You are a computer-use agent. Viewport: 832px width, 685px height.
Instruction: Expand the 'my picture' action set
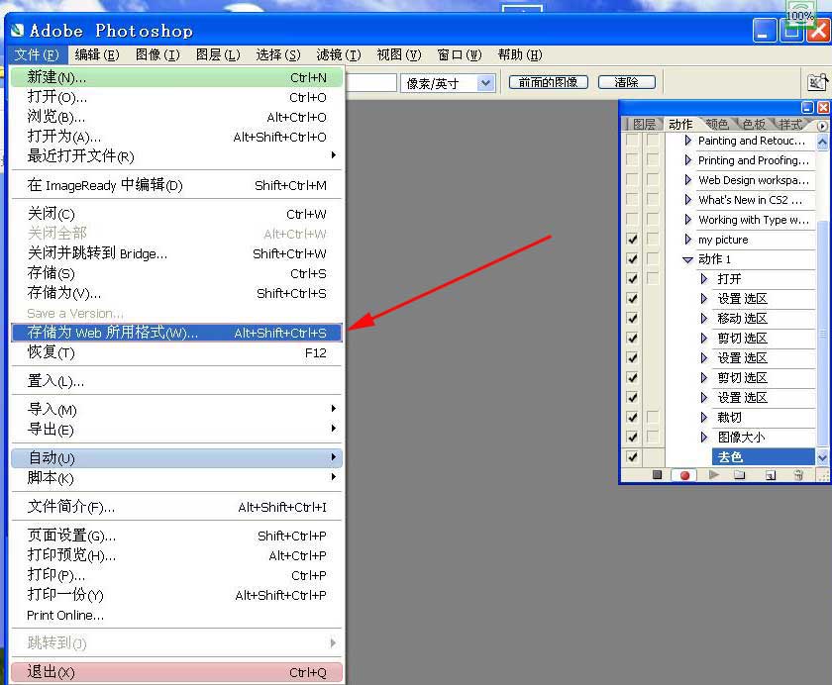[x=688, y=240]
